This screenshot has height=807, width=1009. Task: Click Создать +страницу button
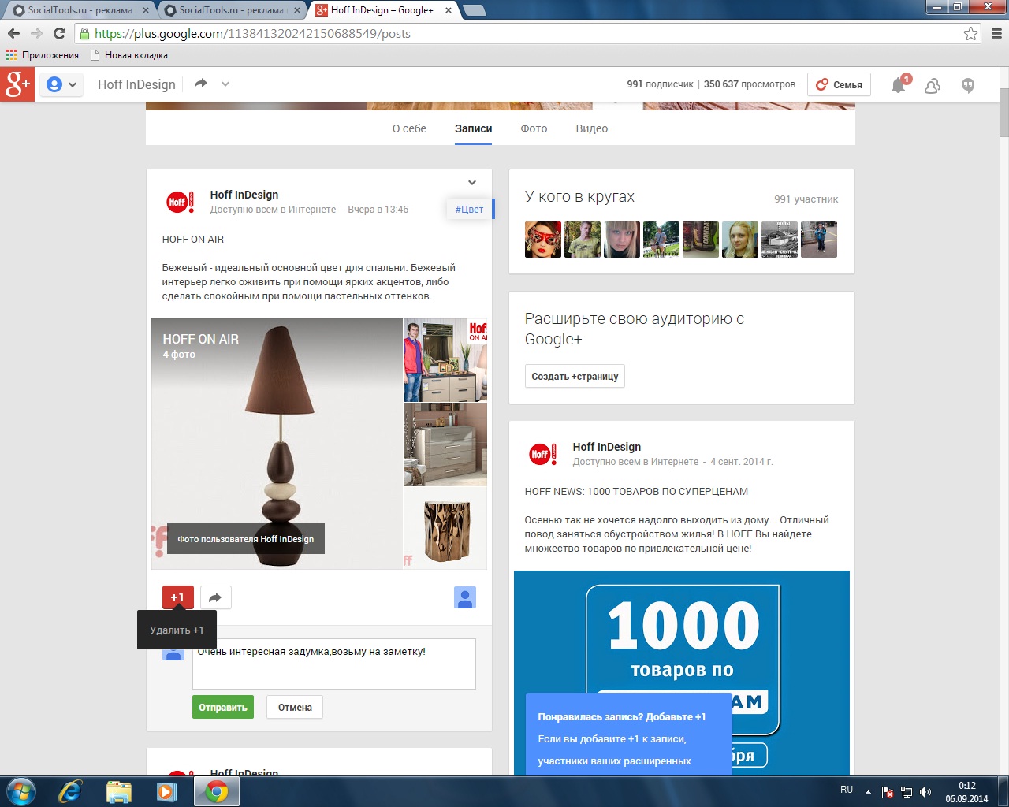(575, 376)
